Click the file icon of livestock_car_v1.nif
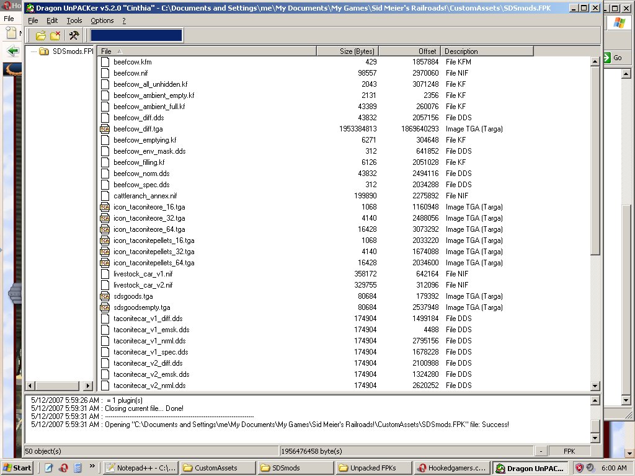The width and height of the screenshot is (635, 476). click(105, 274)
